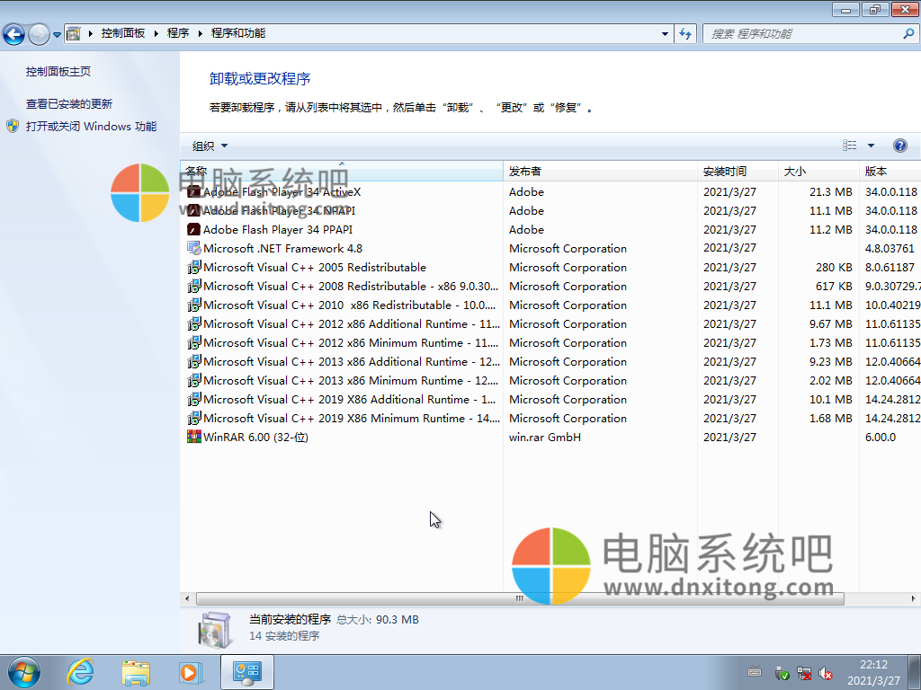The height and width of the screenshot is (690, 921).
Task: Expand the address bar history dropdown
Action: coord(663,32)
